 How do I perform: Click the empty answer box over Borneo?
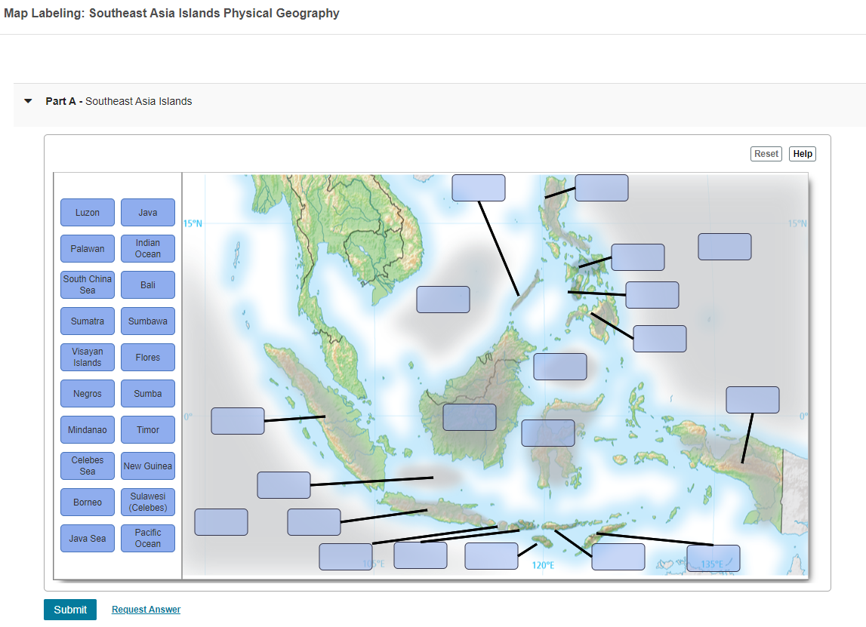tap(469, 416)
